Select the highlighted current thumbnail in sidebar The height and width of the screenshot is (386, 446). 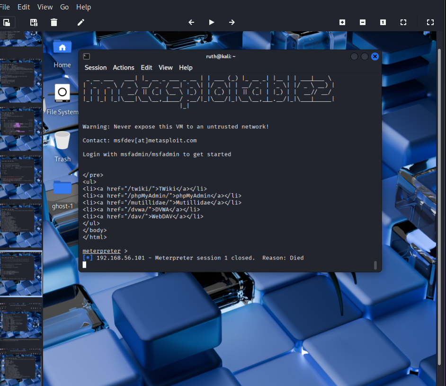click(21, 274)
